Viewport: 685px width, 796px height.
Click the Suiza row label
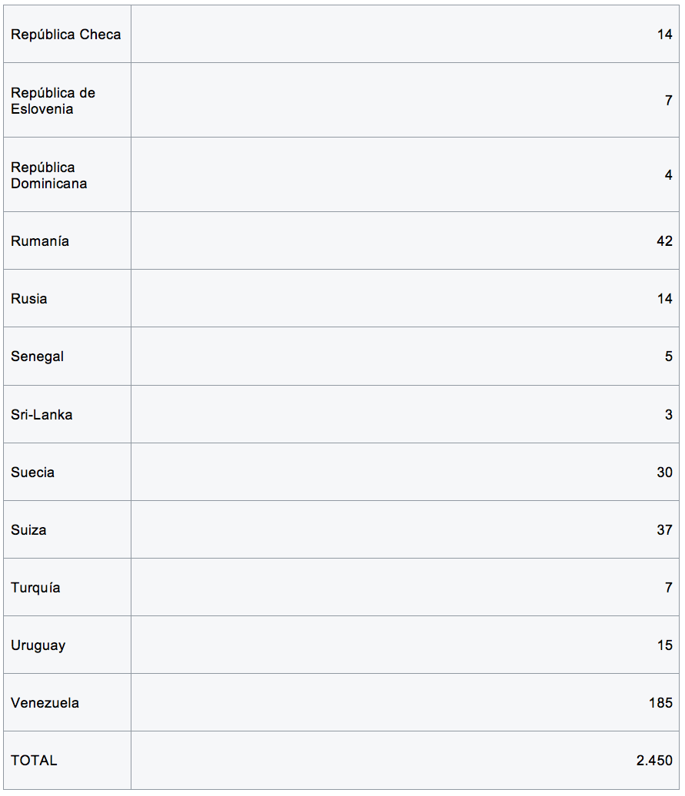(x=28, y=530)
